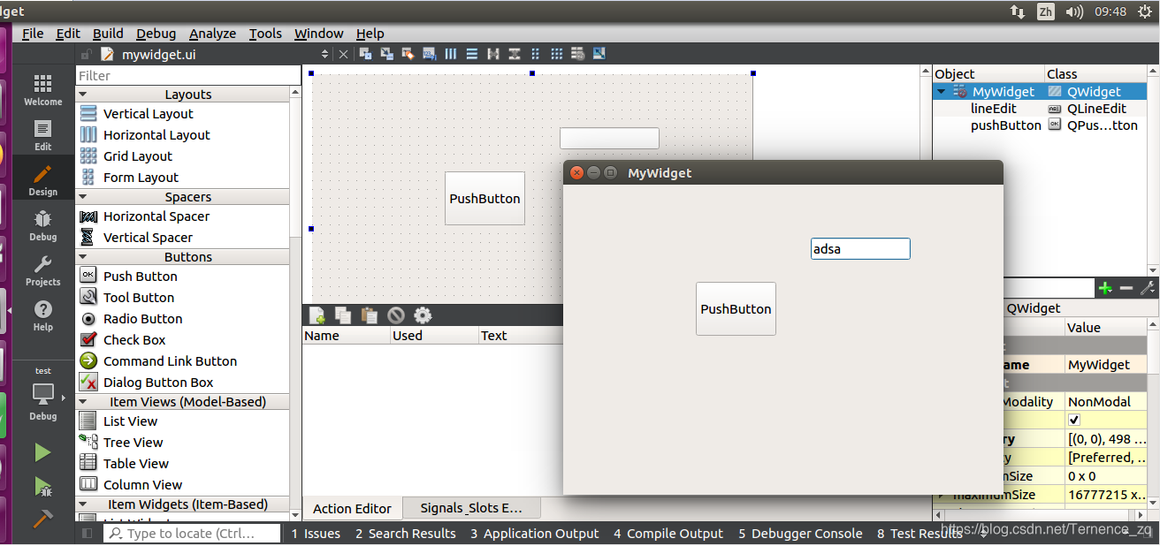Select Edit Tab Order toolbar icon
Screen dimensions: 1160x546
(429, 54)
